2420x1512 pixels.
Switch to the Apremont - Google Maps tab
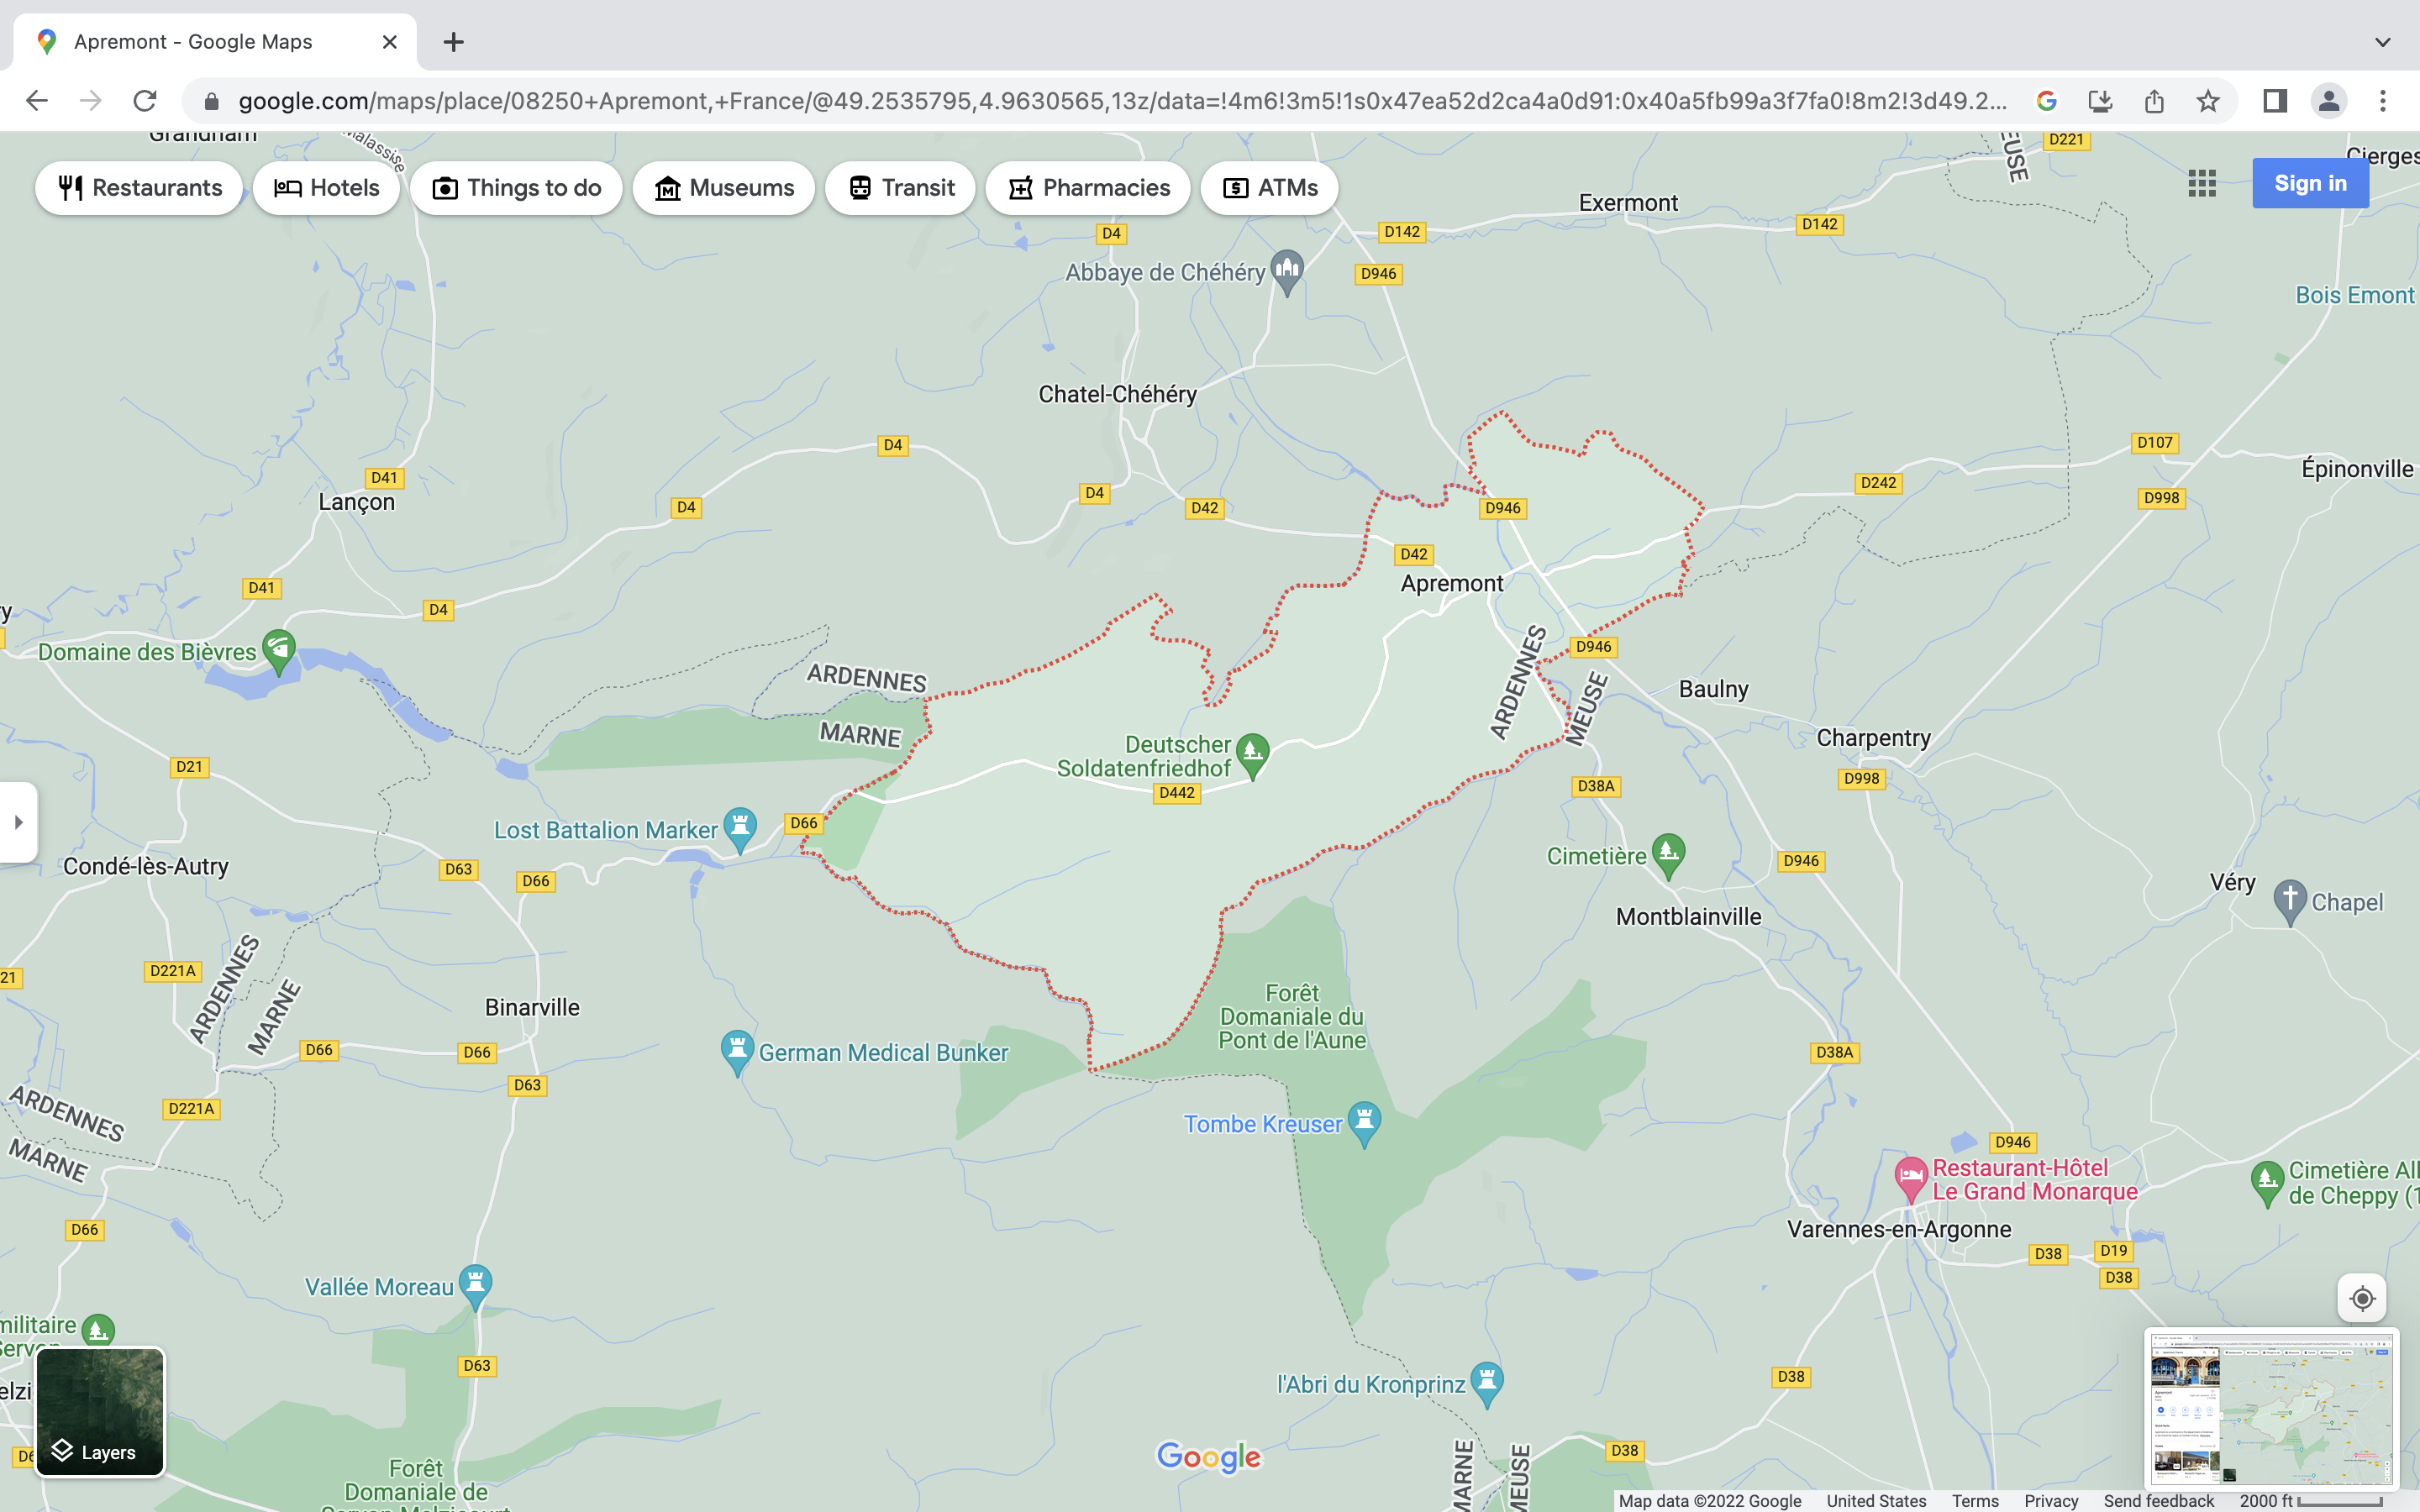click(x=193, y=42)
